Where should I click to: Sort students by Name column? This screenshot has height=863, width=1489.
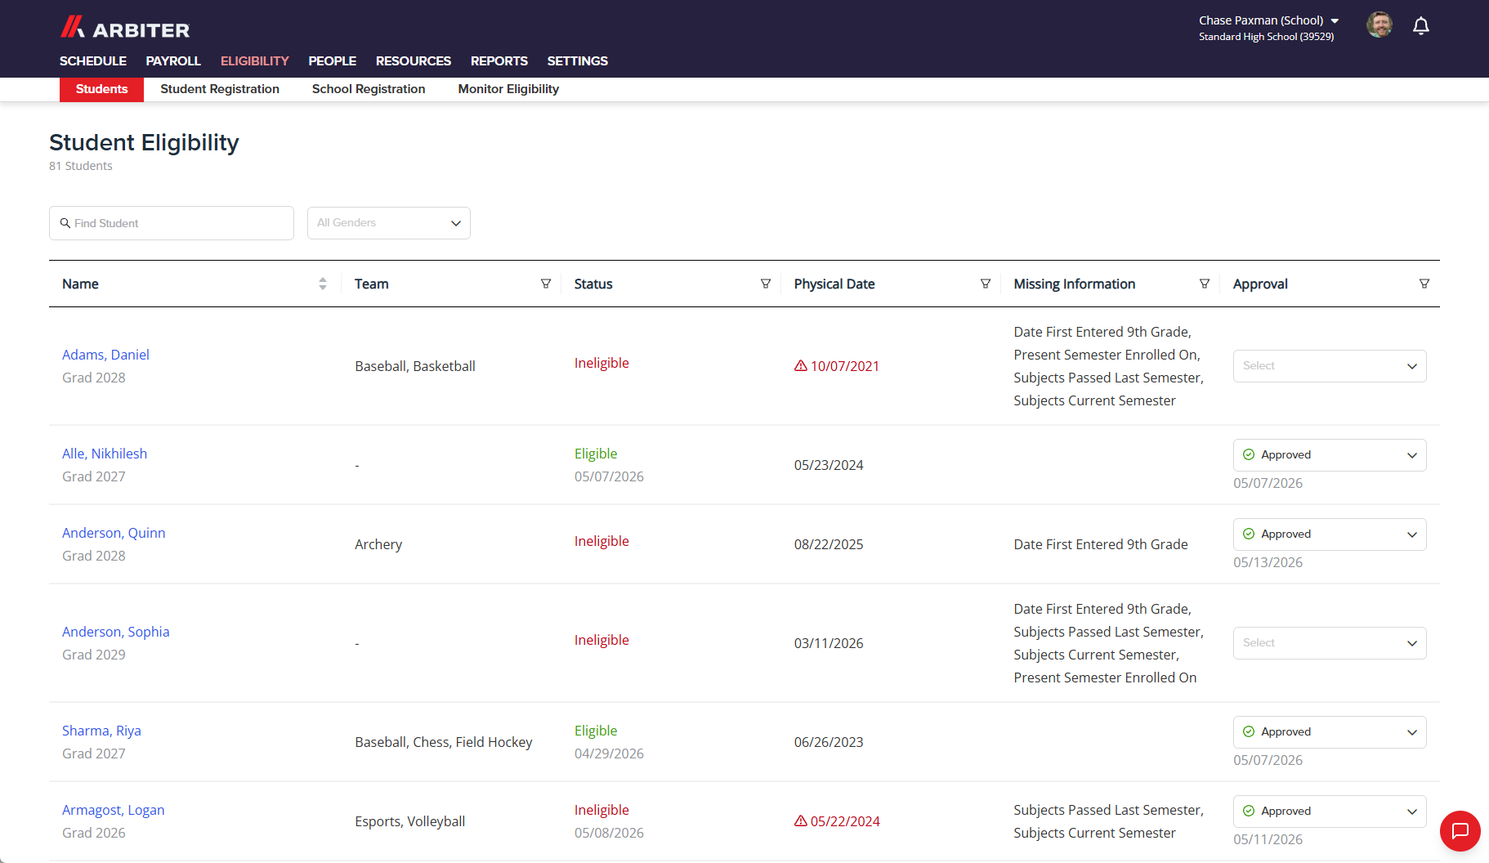coord(323,284)
